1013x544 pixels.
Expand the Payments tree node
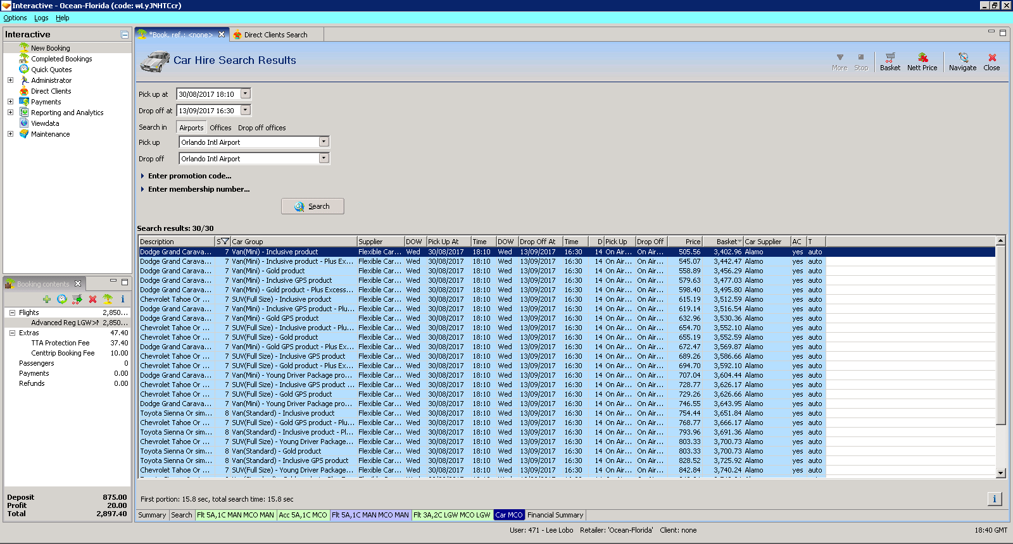pos(10,102)
